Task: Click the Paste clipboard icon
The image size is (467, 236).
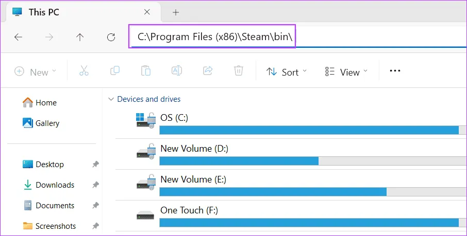Action: click(146, 71)
